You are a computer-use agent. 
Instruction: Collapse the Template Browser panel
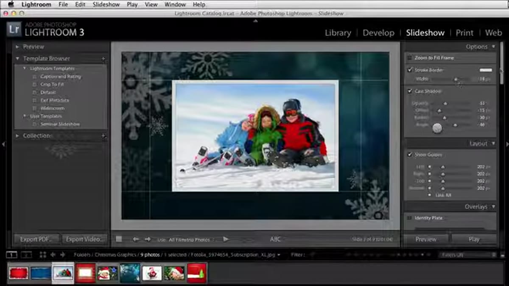point(17,58)
